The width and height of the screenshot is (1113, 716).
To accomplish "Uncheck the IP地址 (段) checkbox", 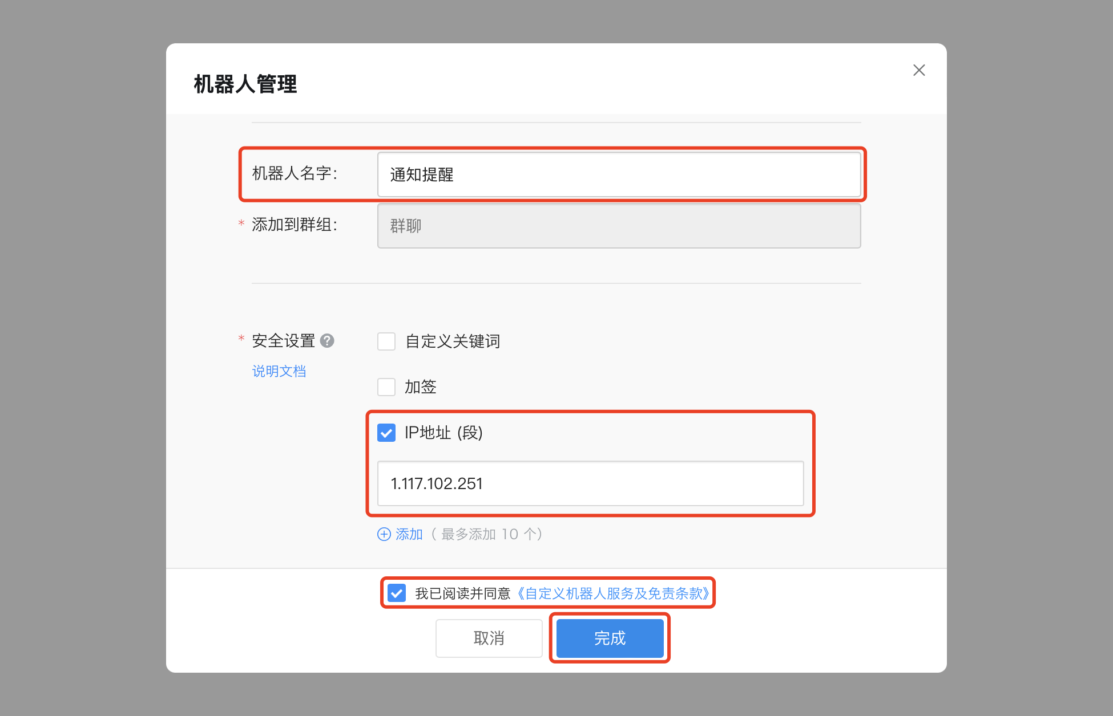I will pyautogui.click(x=386, y=433).
